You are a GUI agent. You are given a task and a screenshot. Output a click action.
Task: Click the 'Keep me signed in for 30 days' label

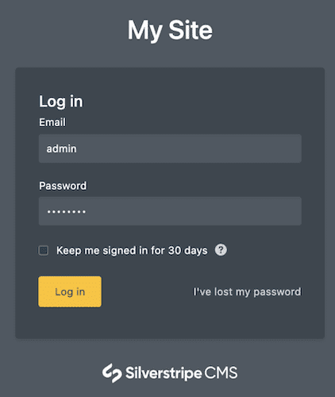pos(132,250)
